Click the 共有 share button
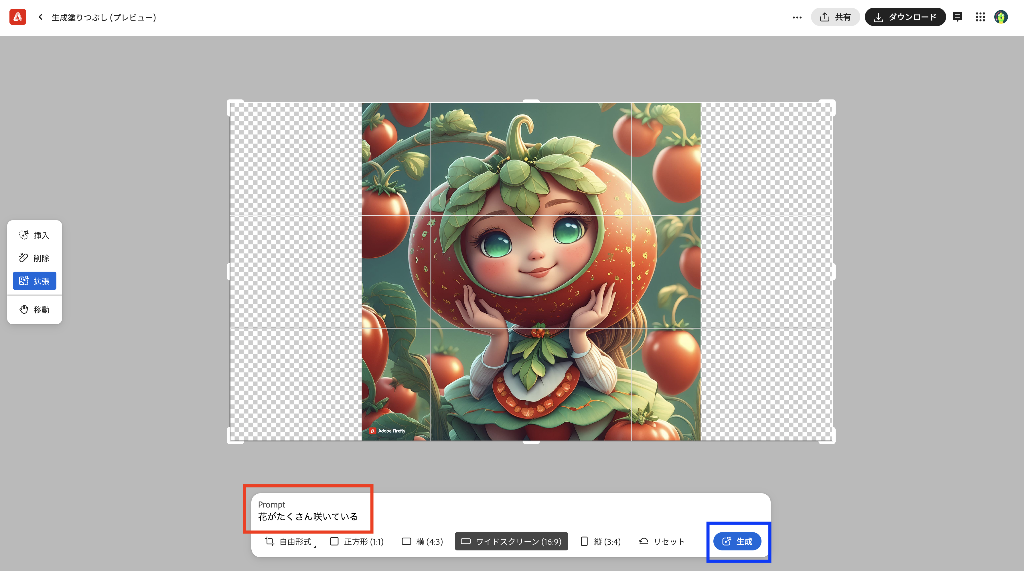Screen dimensions: 1024x571 [x=835, y=17]
